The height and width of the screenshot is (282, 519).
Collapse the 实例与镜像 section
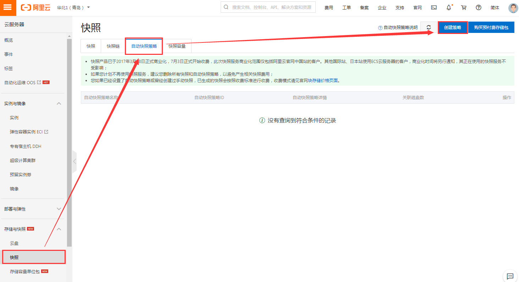pyautogui.click(x=59, y=104)
